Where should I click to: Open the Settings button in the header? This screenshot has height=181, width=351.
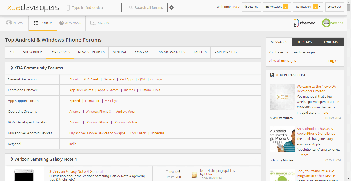coord(251,7)
